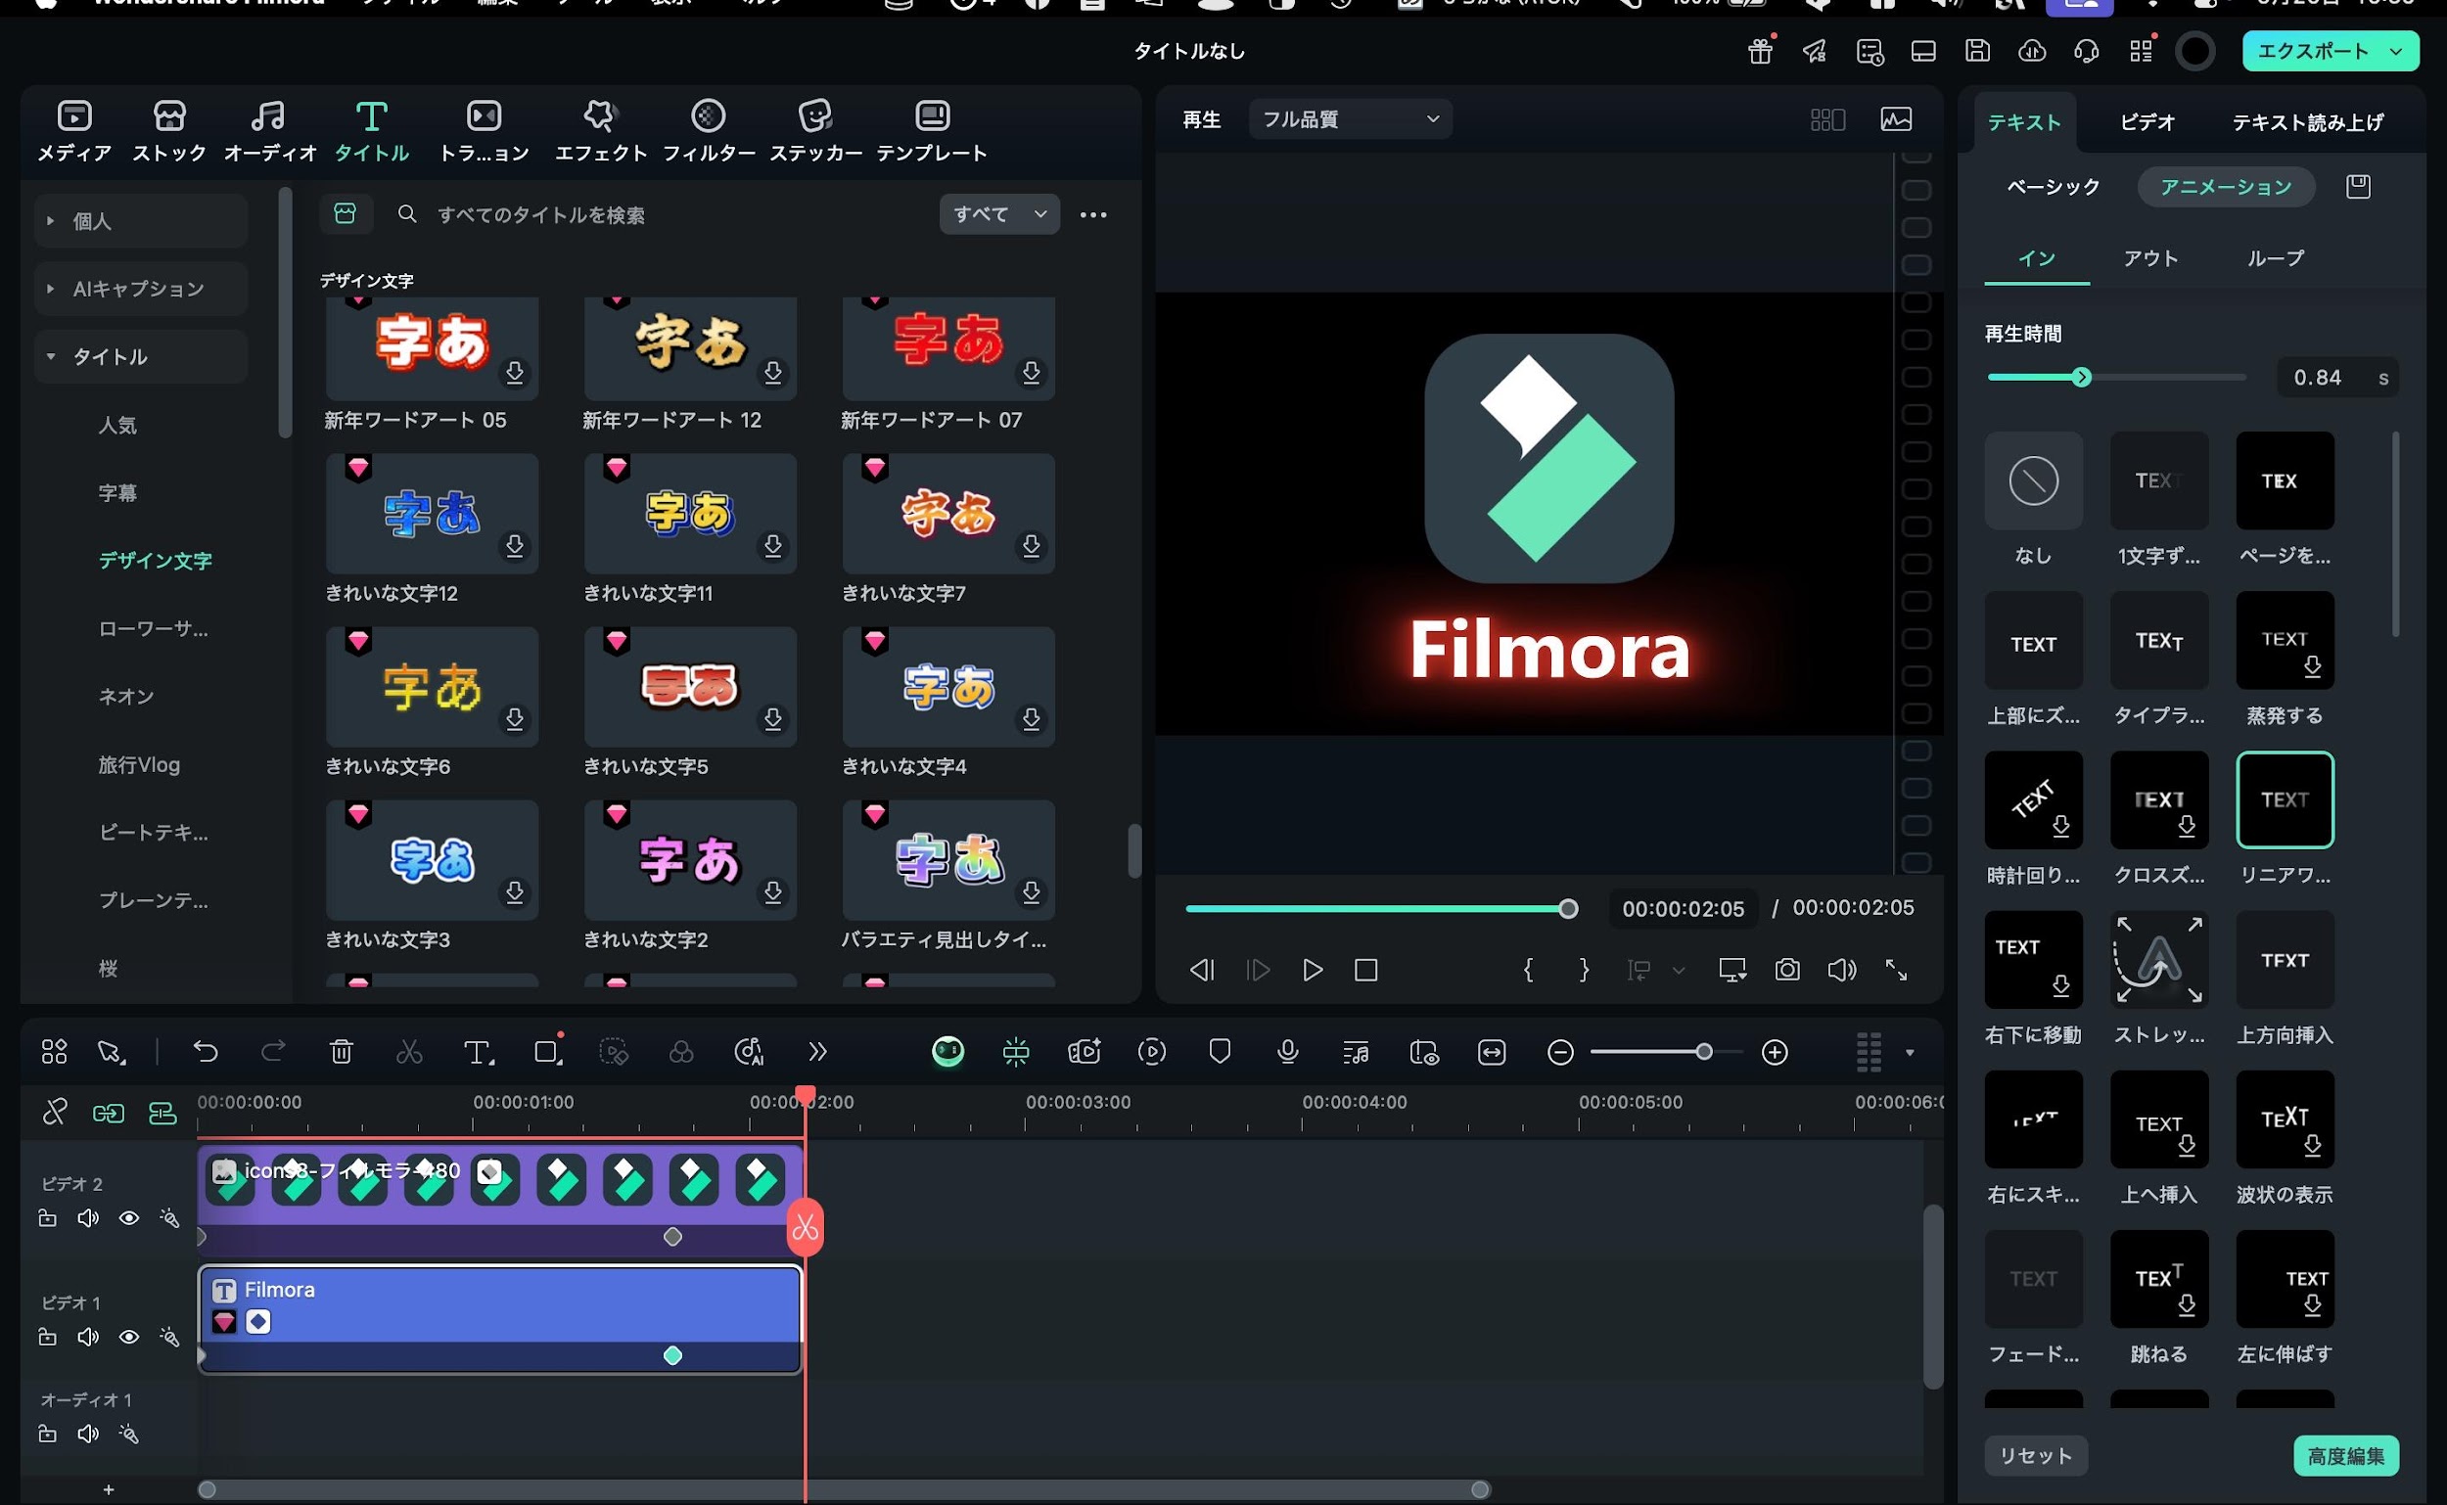Mute the ビデオ 1 track speaker

[x=88, y=1337]
